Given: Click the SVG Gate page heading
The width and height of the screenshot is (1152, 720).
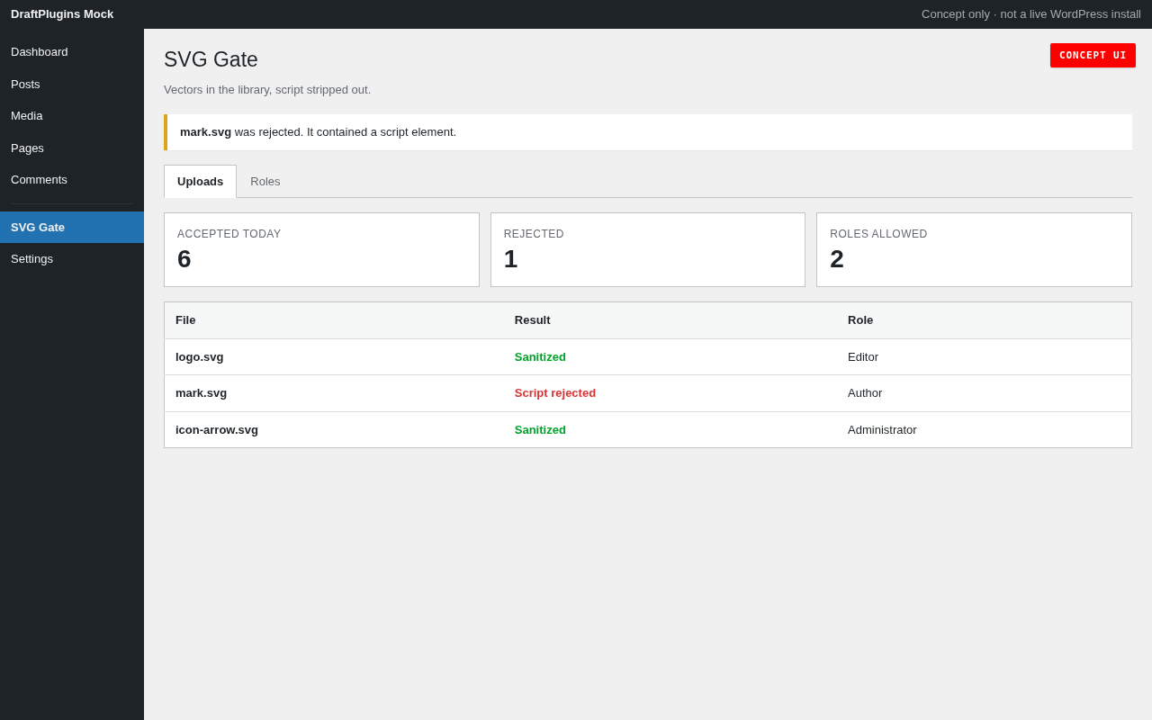Looking at the screenshot, I should pyautogui.click(x=211, y=60).
